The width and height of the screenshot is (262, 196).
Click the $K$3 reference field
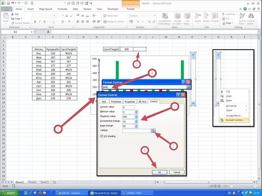tap(145, 87)
